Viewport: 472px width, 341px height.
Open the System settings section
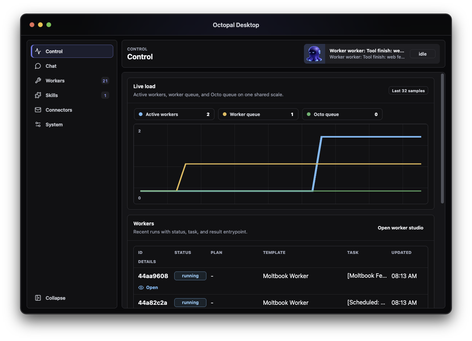coord(72,124)
